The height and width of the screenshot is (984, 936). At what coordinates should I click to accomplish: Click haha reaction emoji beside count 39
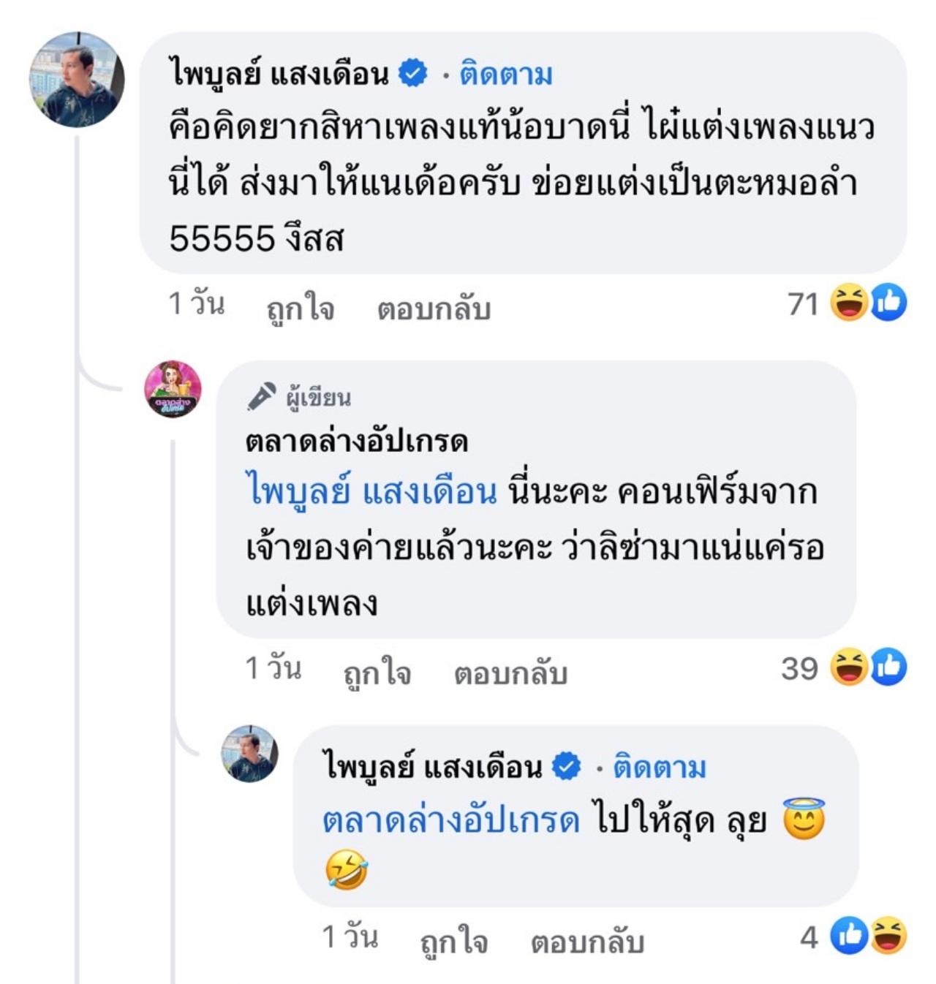(x=848, y=667)
